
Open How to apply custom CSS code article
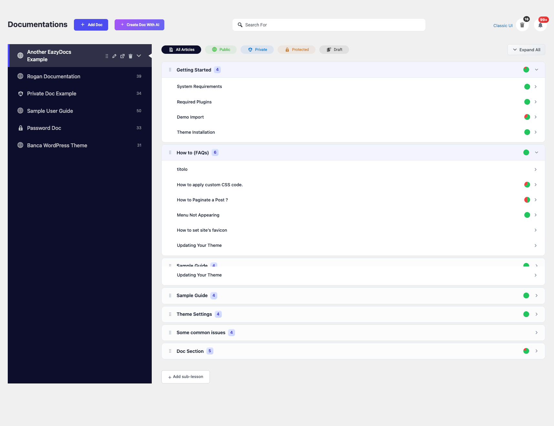210,185
